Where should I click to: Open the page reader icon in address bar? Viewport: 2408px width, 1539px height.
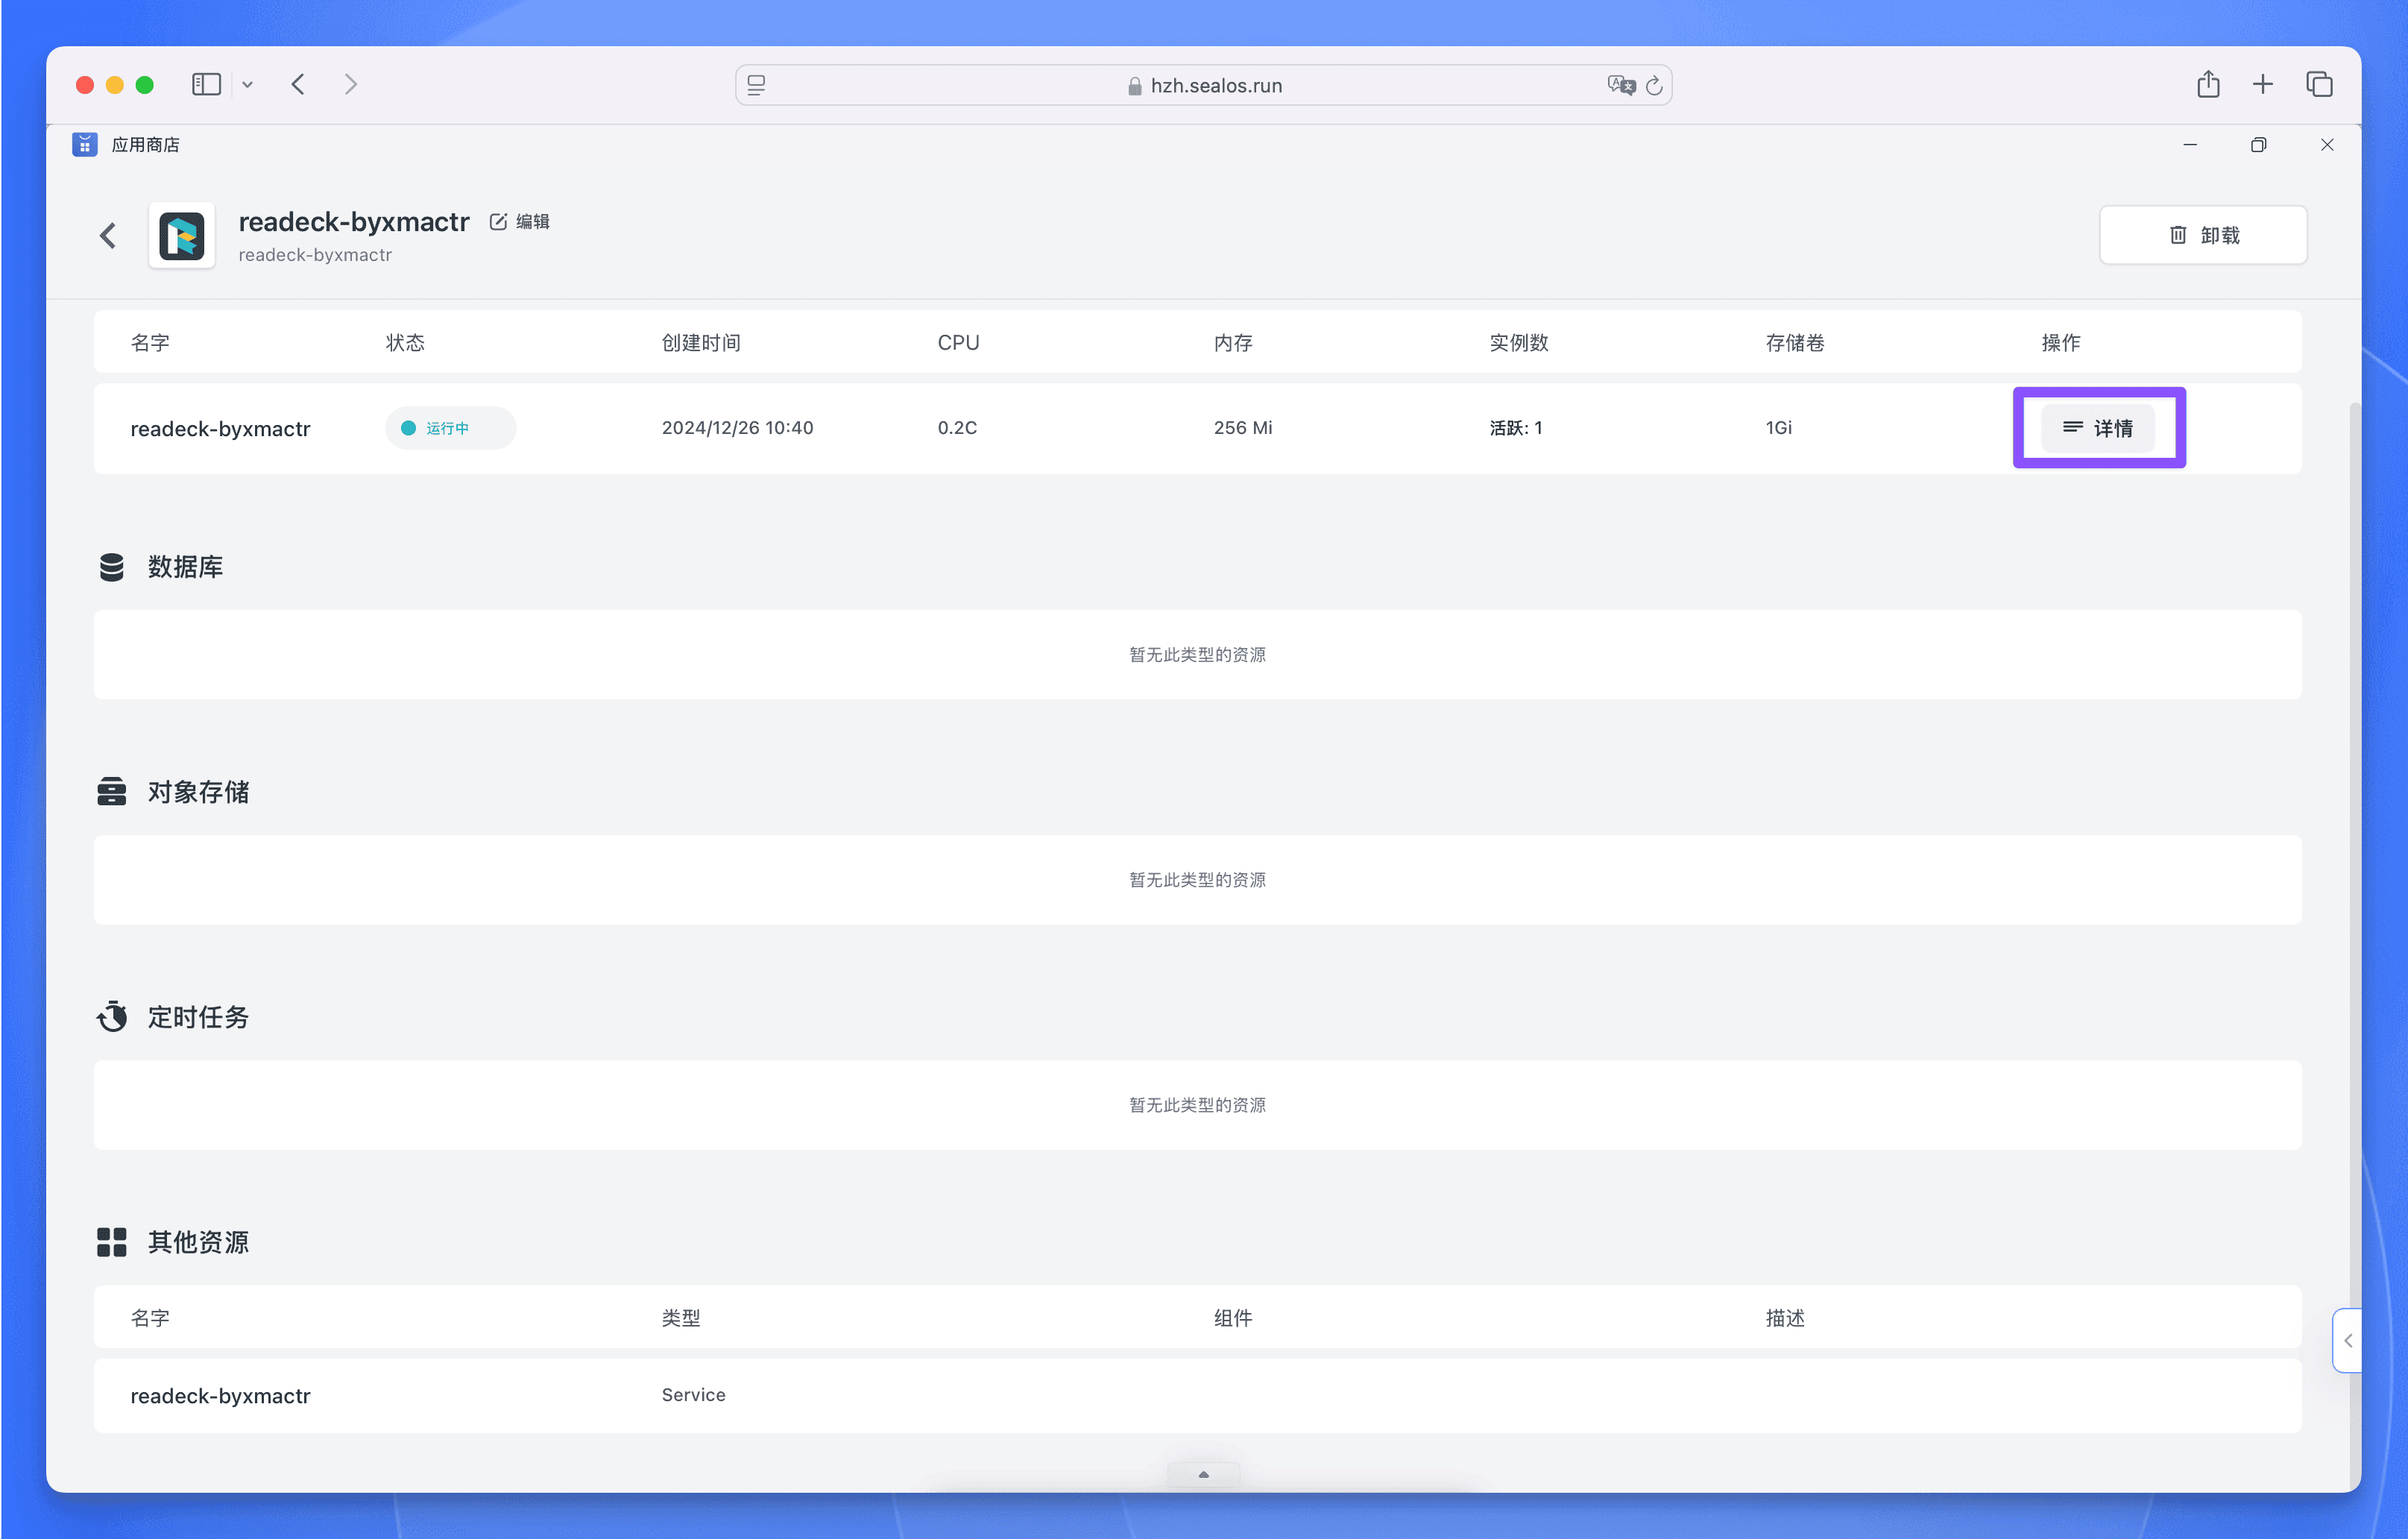pyautogui.click(x=756, y=85)
